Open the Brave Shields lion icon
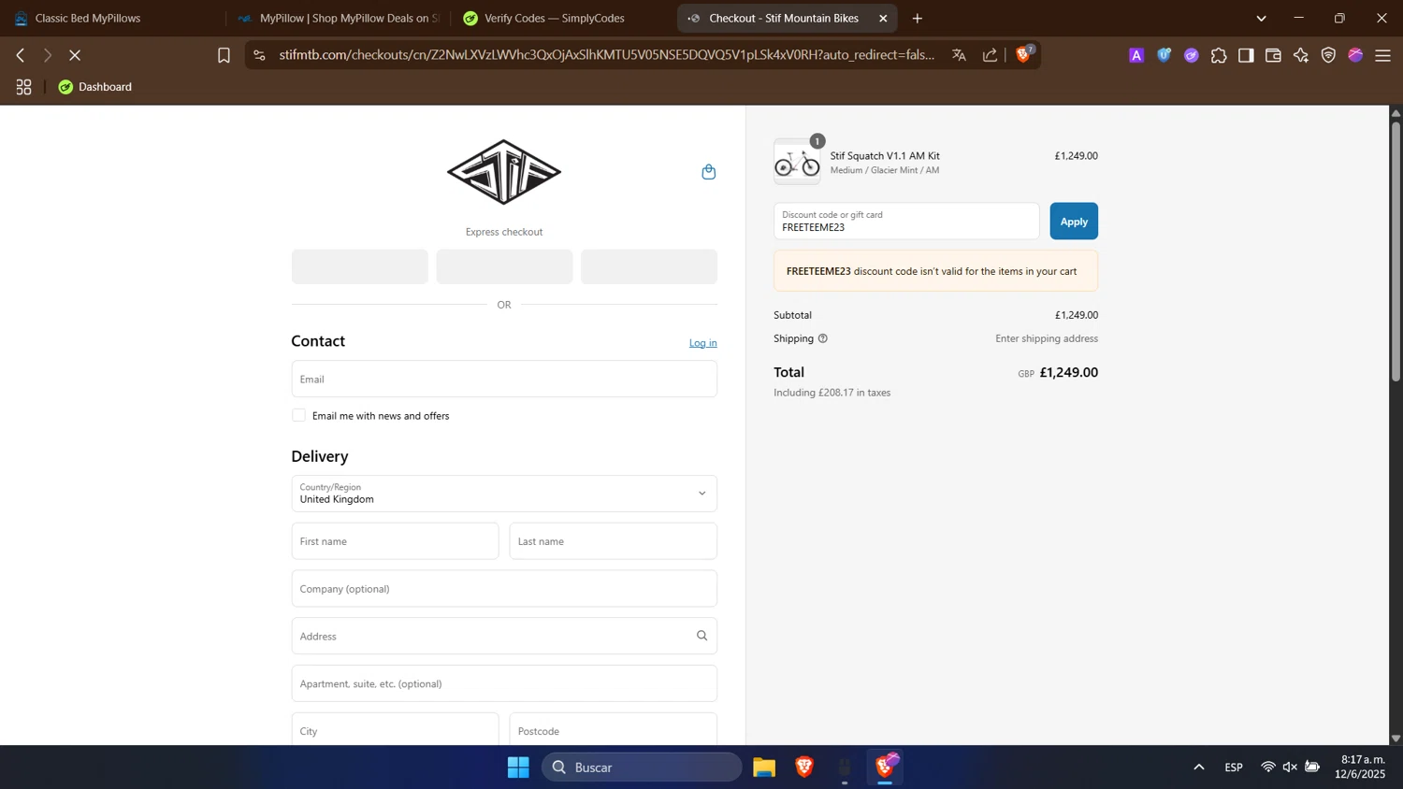Screen dimensions: 1403x789 [1023, 54]
